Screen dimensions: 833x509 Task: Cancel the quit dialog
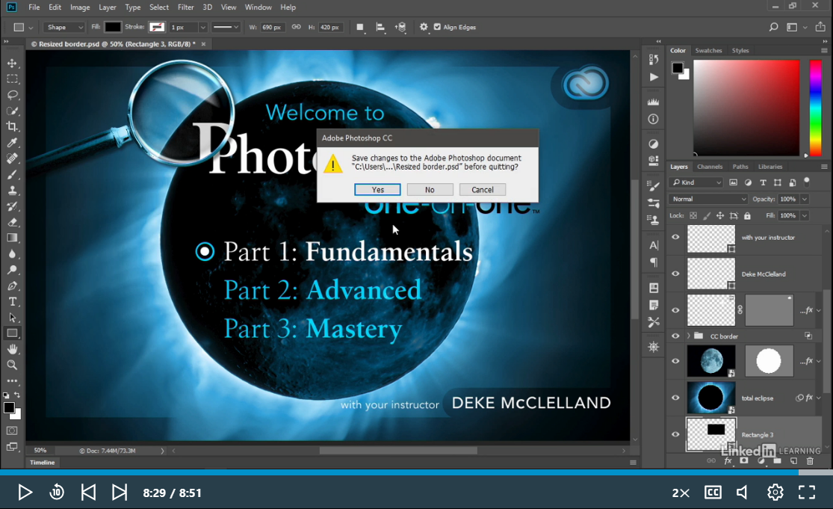coord(483,190)
